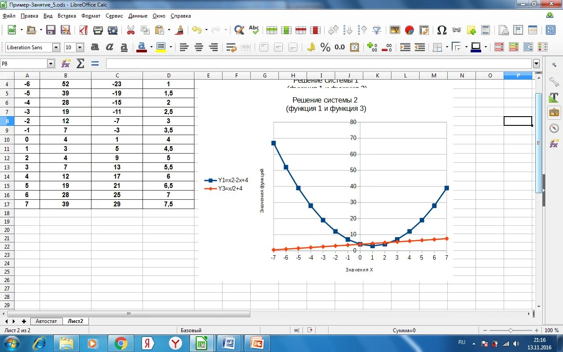
Task: Open Undo history dropdown arrow
Action: (x=206, y=30)
